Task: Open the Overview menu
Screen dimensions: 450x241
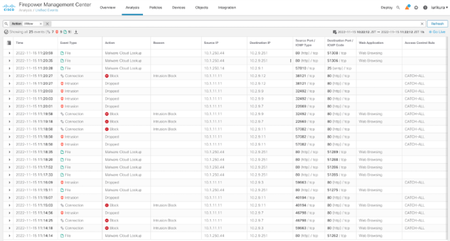Action: (108, 8)
